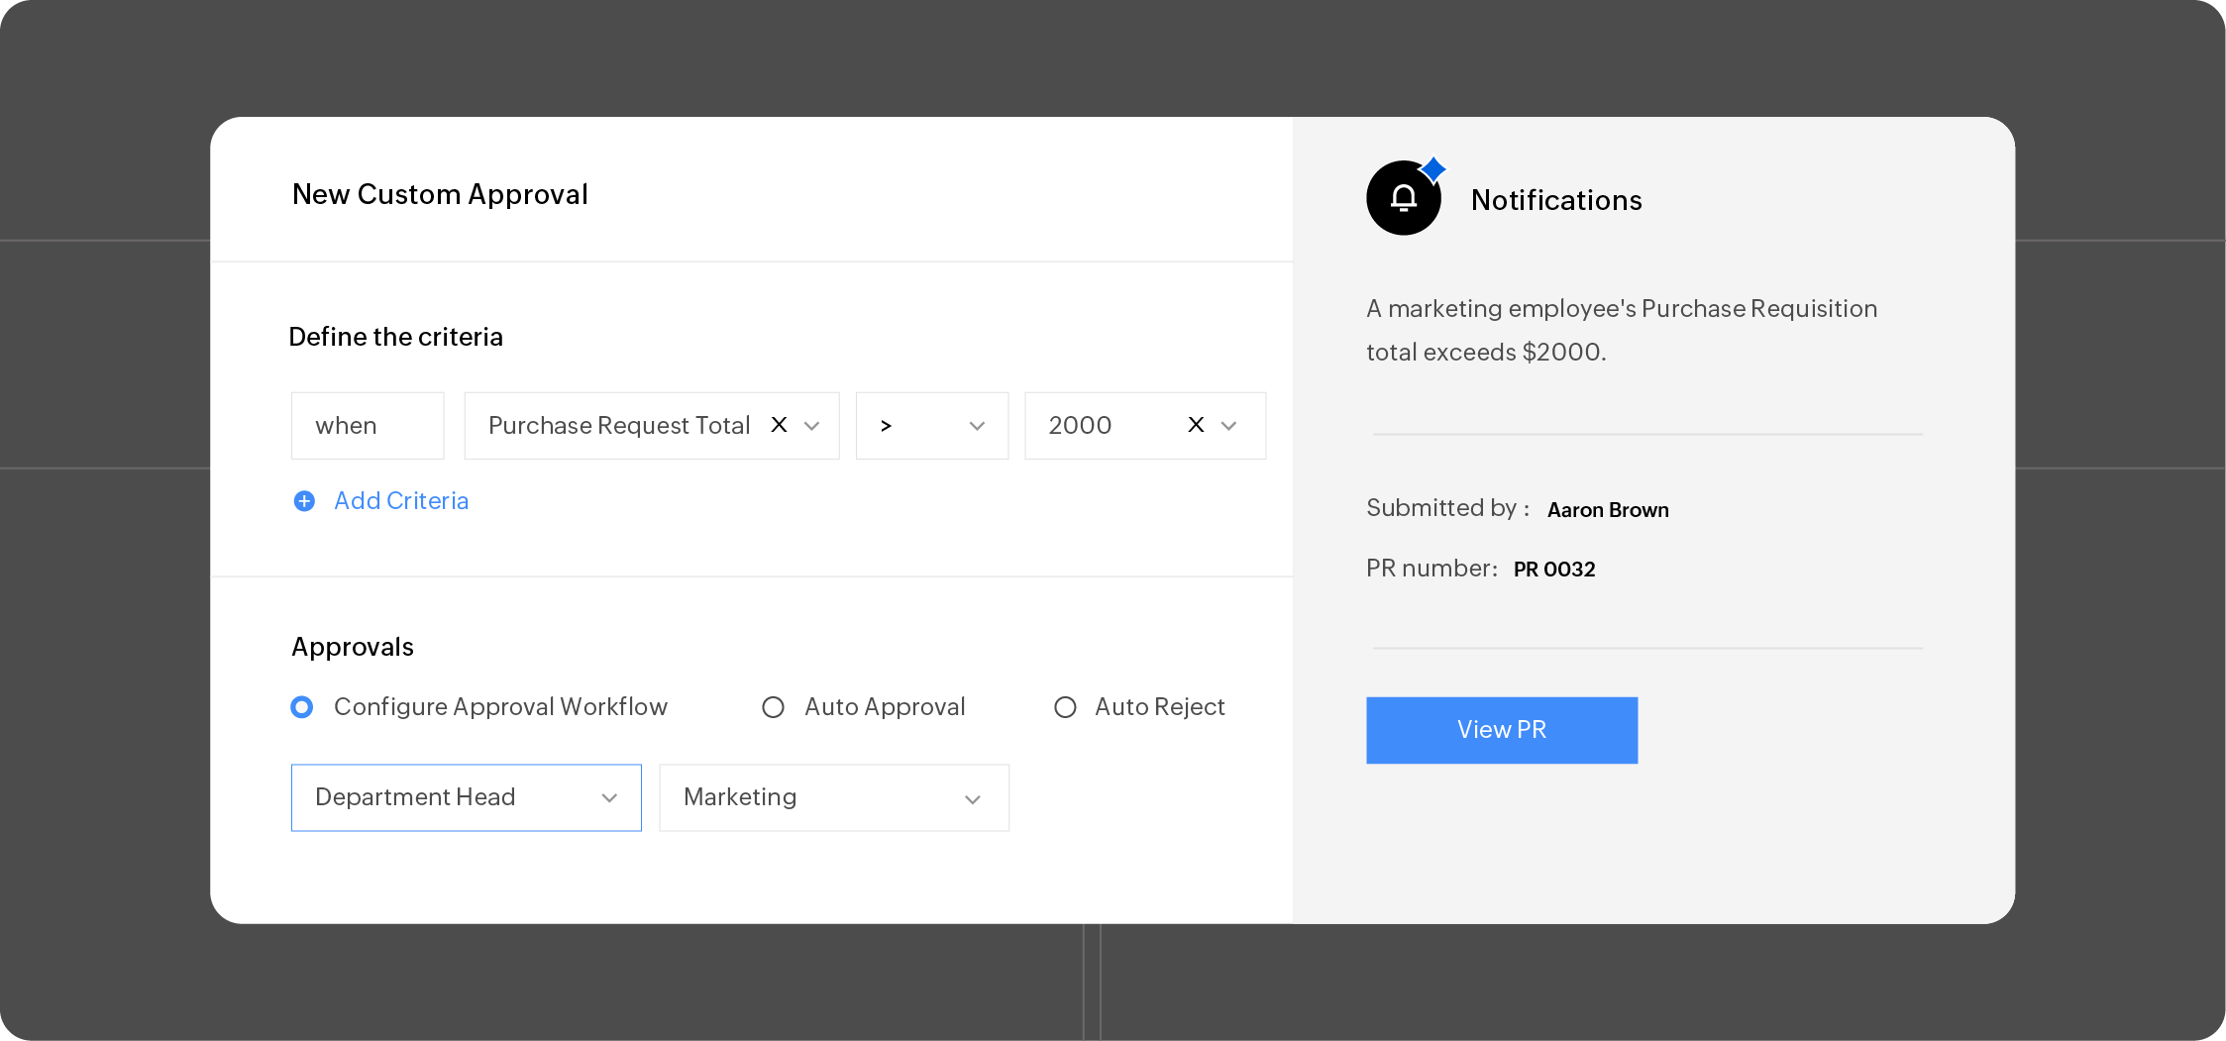2226x1041 pixels.
Task: Remove the Purchase Request Total criterion via its X
Action: tap(779, 425)
